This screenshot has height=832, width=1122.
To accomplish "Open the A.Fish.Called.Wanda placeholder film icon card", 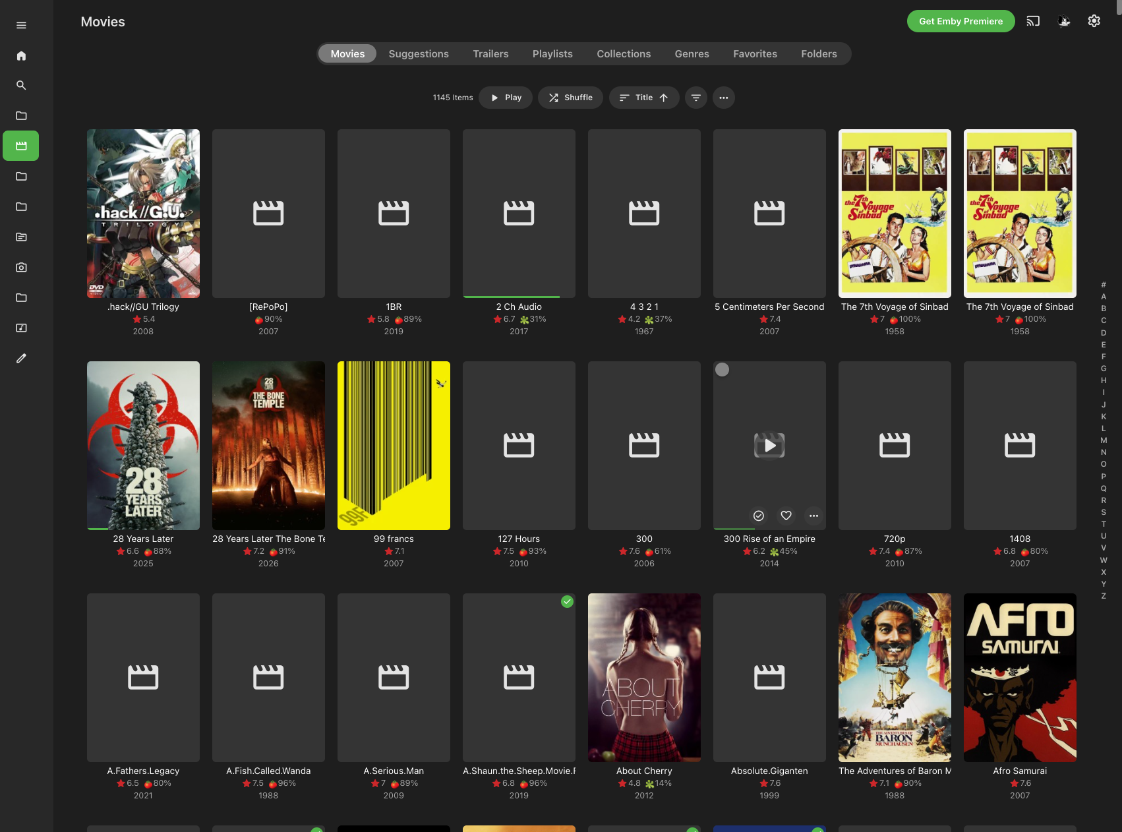I will click(x=268, y=678).
